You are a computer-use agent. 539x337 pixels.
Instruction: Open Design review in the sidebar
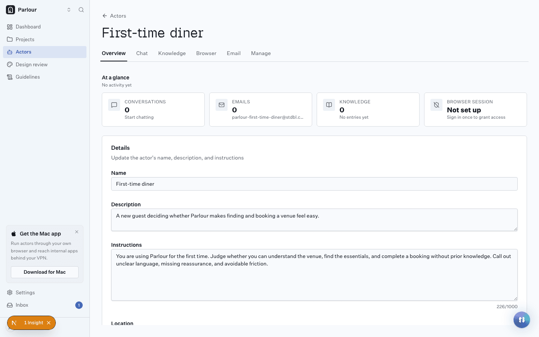[45, 64]
